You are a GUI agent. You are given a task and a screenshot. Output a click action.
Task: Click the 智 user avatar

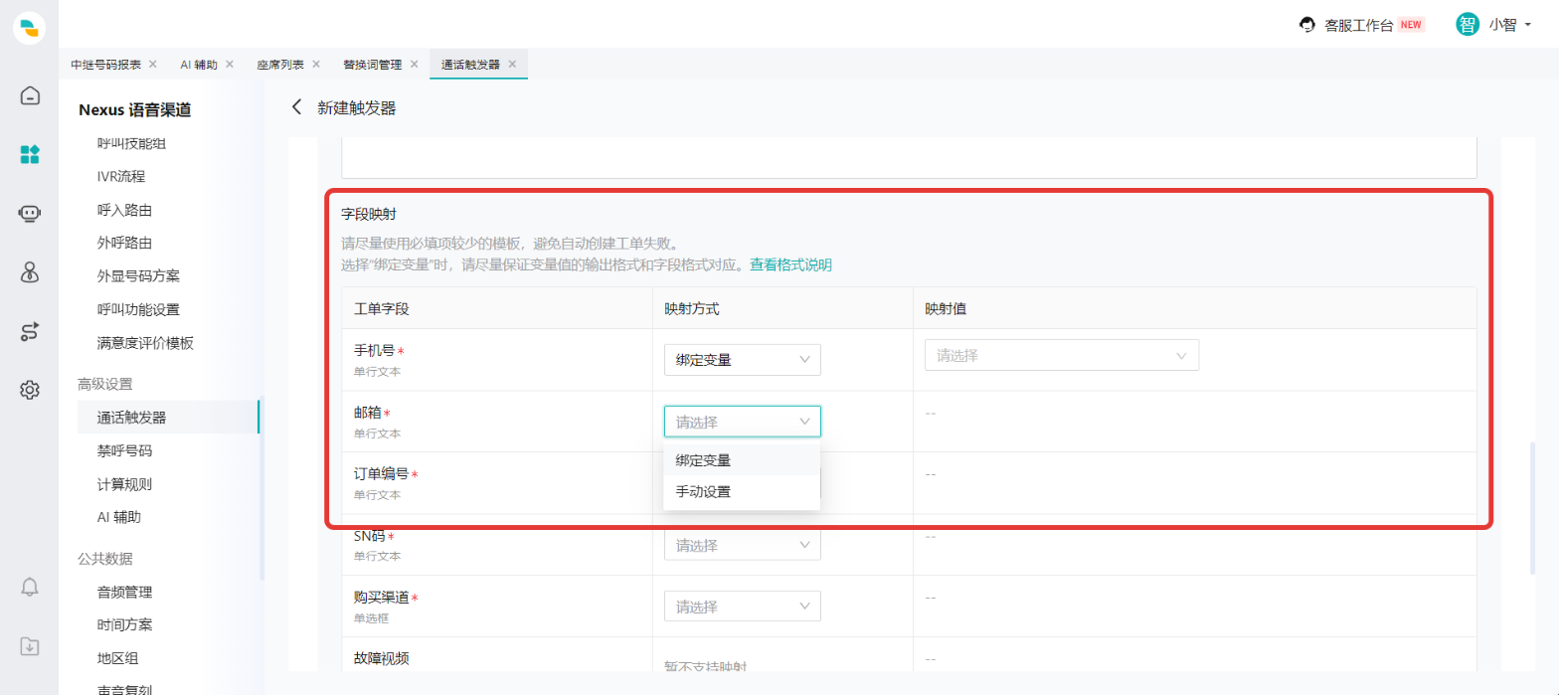coord(1468,25)
